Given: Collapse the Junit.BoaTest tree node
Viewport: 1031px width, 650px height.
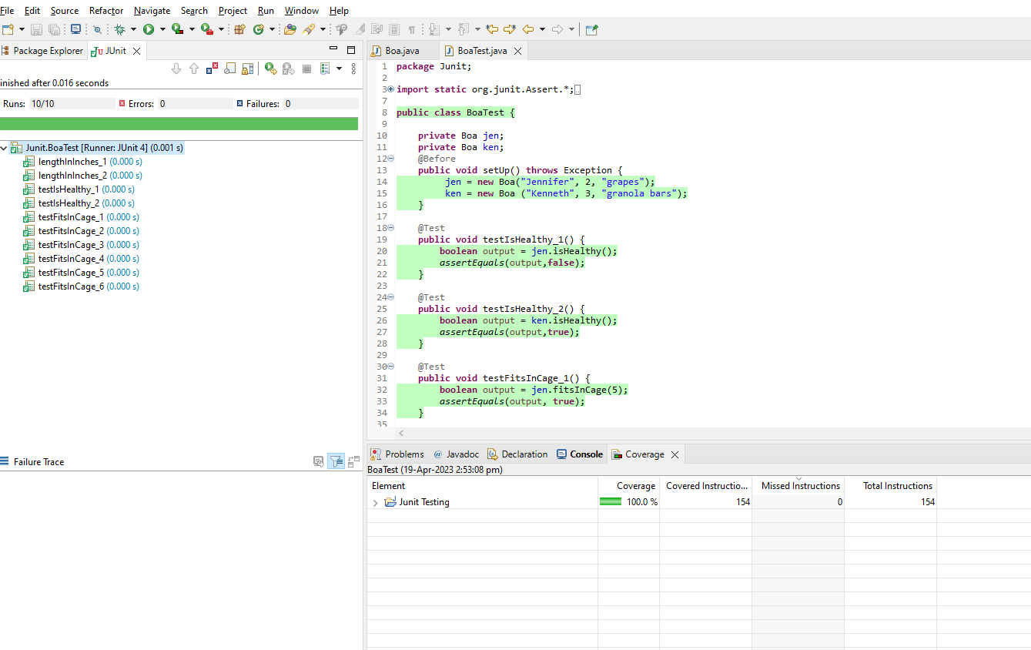Looking at the screenshot, I should (x=4, y=147).
